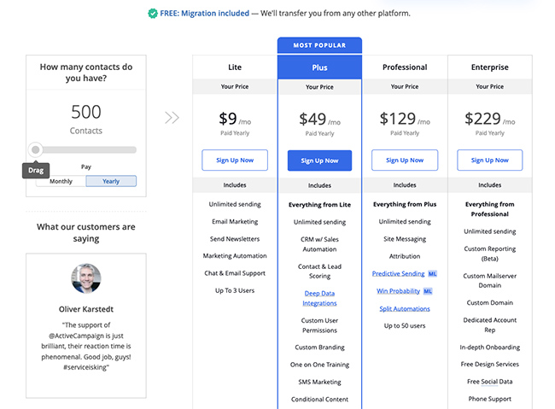Select the Enterprise plan column header

coord(490,67)
